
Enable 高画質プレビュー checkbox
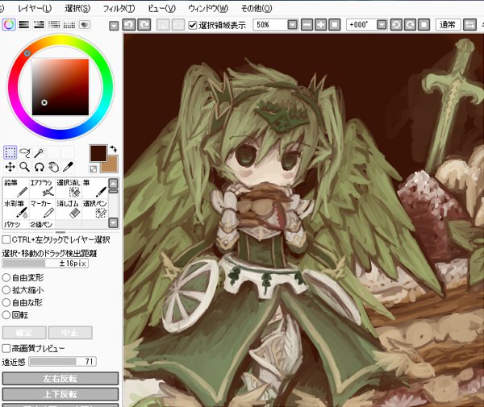coord(6,348)
